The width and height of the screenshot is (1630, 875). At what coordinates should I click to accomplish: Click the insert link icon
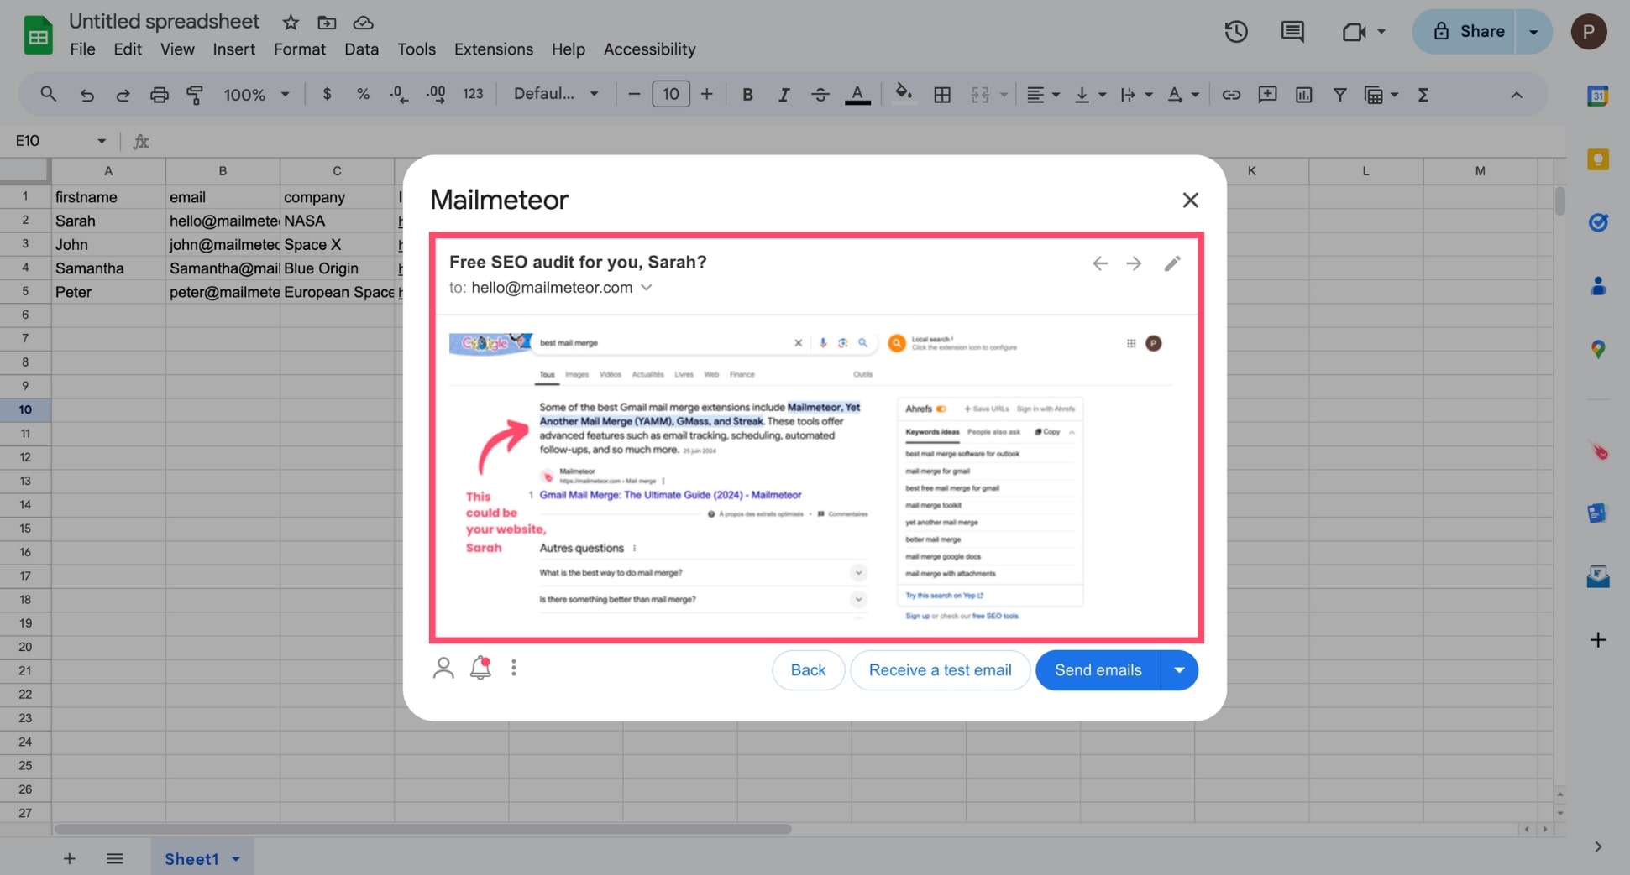click(1231, 95)
